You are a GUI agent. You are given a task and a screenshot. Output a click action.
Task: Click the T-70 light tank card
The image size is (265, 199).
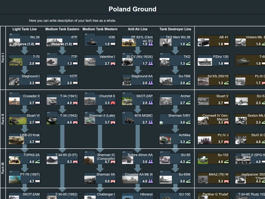pyautogui.click(x=25, y=60)
